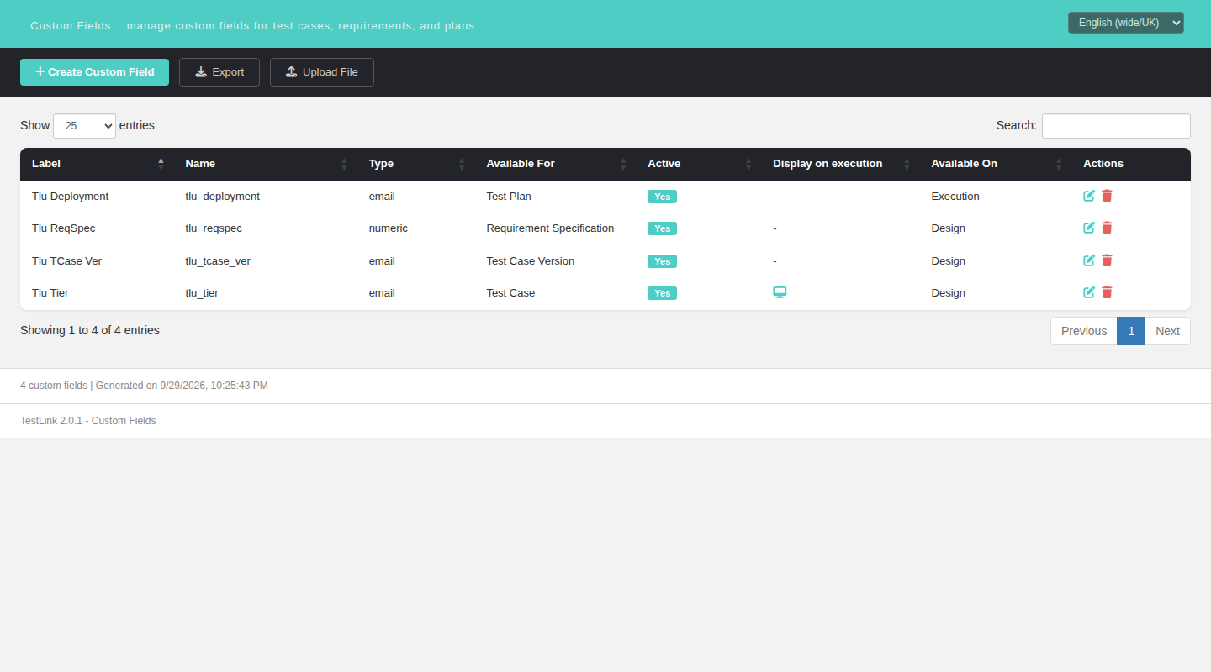Screen dimensions: 1211x672
Task: Click Create Custom Field button
Action: click(x=94, y=72)
